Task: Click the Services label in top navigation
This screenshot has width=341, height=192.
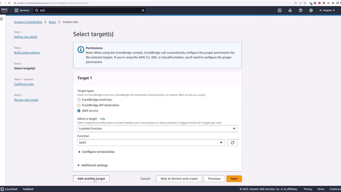Action: click(24, 10)
